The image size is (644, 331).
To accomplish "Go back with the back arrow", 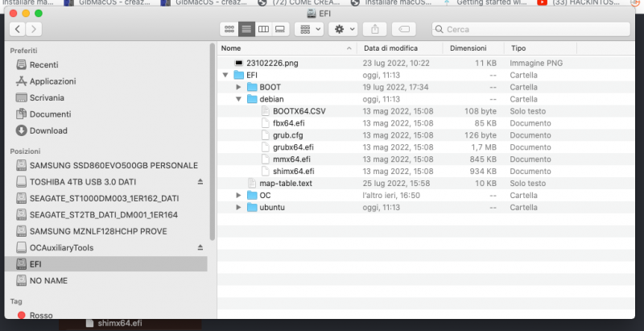I will [16, 29].
